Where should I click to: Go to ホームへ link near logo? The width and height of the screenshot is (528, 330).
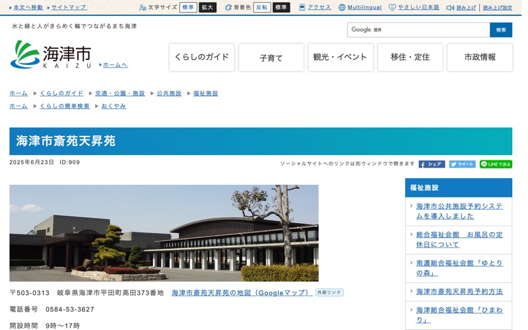click(x=115, y=65)
